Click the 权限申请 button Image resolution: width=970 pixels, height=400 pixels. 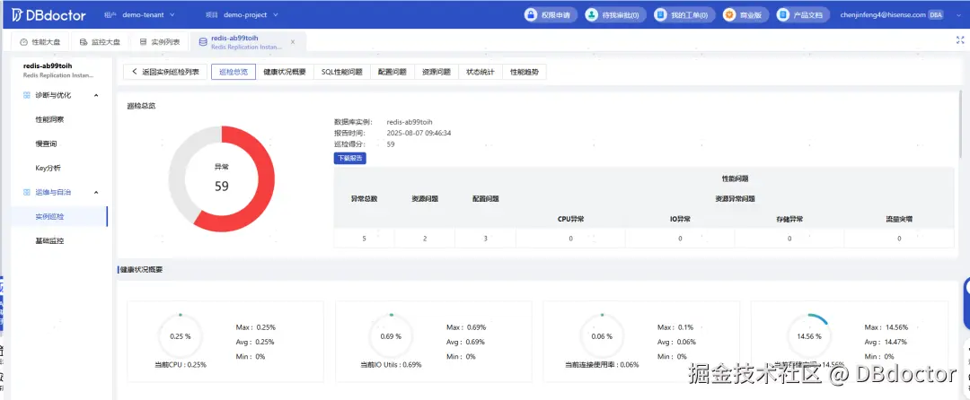[x=551, y=15]
